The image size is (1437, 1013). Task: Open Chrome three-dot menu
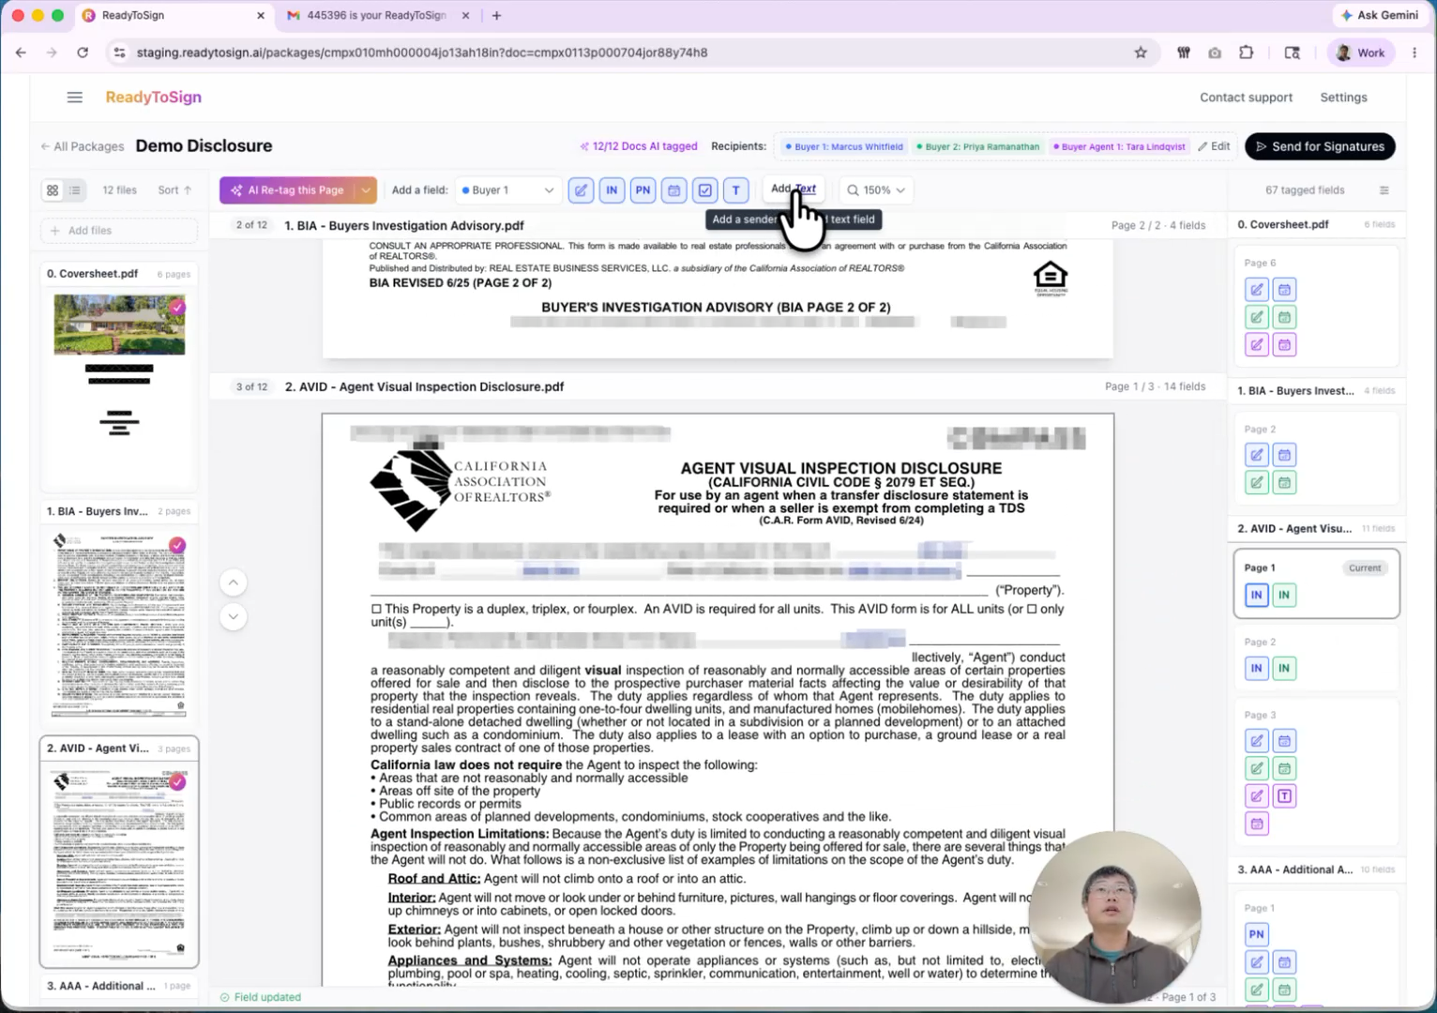1414,53
